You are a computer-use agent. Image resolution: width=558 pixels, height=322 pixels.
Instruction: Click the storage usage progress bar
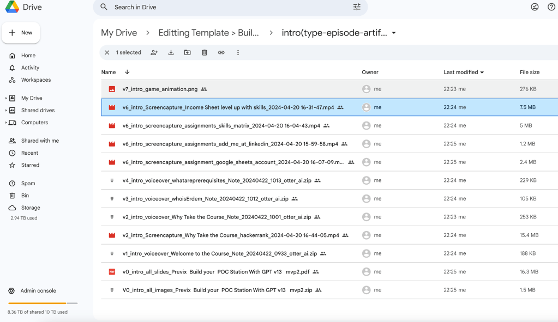(43, 303)
